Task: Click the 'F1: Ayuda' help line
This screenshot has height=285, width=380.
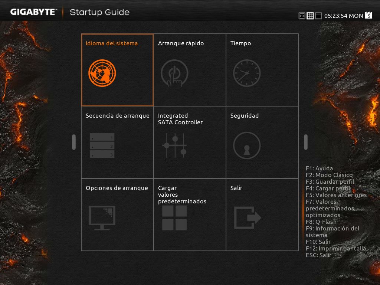Action: coord(319,168)
